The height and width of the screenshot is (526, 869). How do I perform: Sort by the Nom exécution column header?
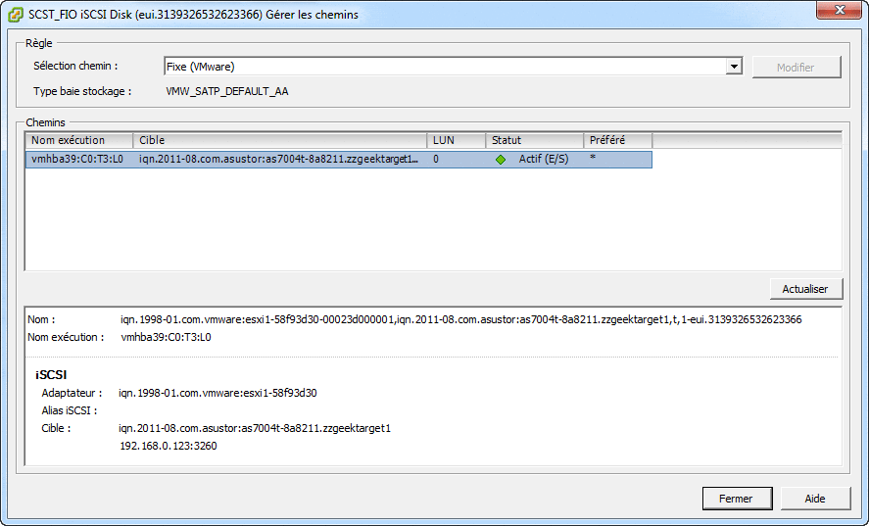79,140
